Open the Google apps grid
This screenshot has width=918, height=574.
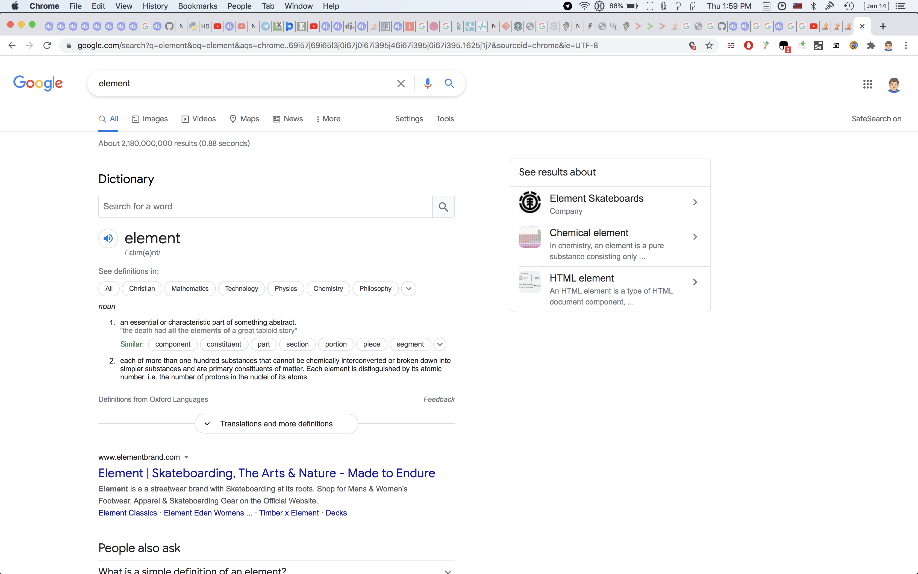(867, 84)
